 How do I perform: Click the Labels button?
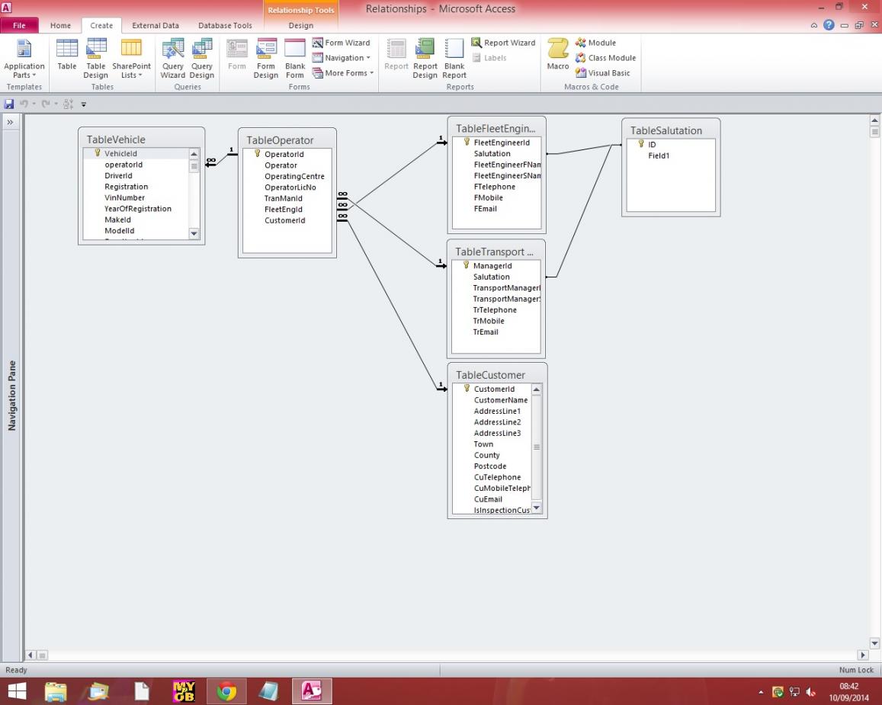[x=489, y=58]
